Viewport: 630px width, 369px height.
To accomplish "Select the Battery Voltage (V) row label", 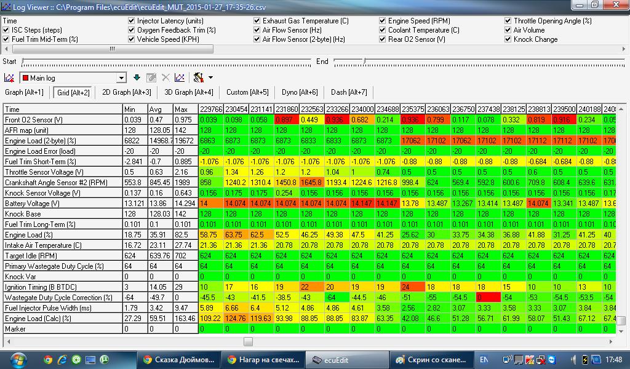I will [63, 203].
